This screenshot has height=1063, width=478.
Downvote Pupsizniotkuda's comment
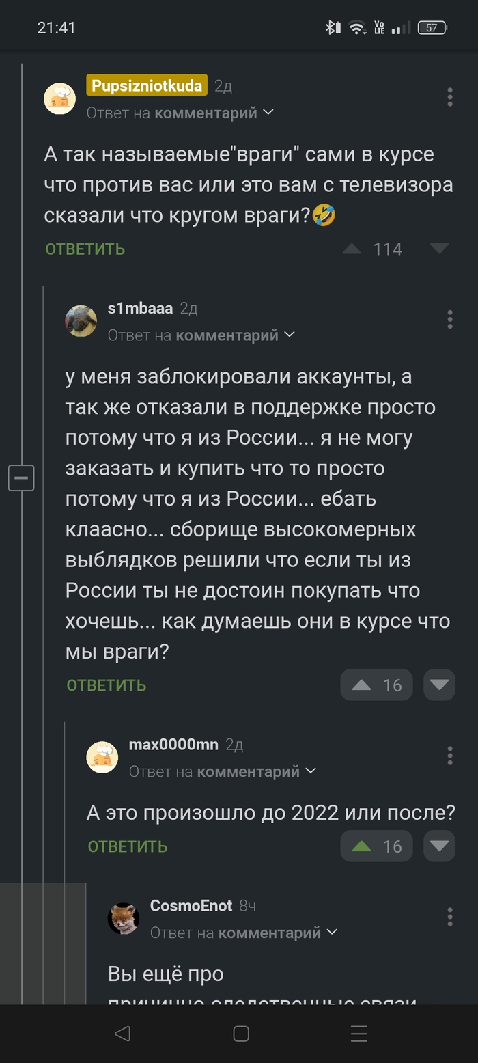click(439, 249)
